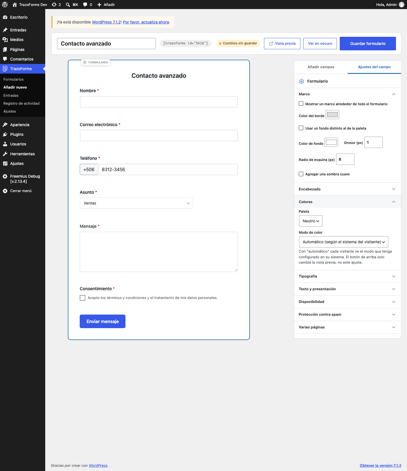Click into the Mensaje textarea
The image size is (407, 471).
pyautogui.click(x=159, y=252)
